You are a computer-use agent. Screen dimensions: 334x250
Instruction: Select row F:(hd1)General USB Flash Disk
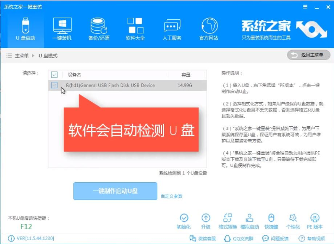pos(128,85)
